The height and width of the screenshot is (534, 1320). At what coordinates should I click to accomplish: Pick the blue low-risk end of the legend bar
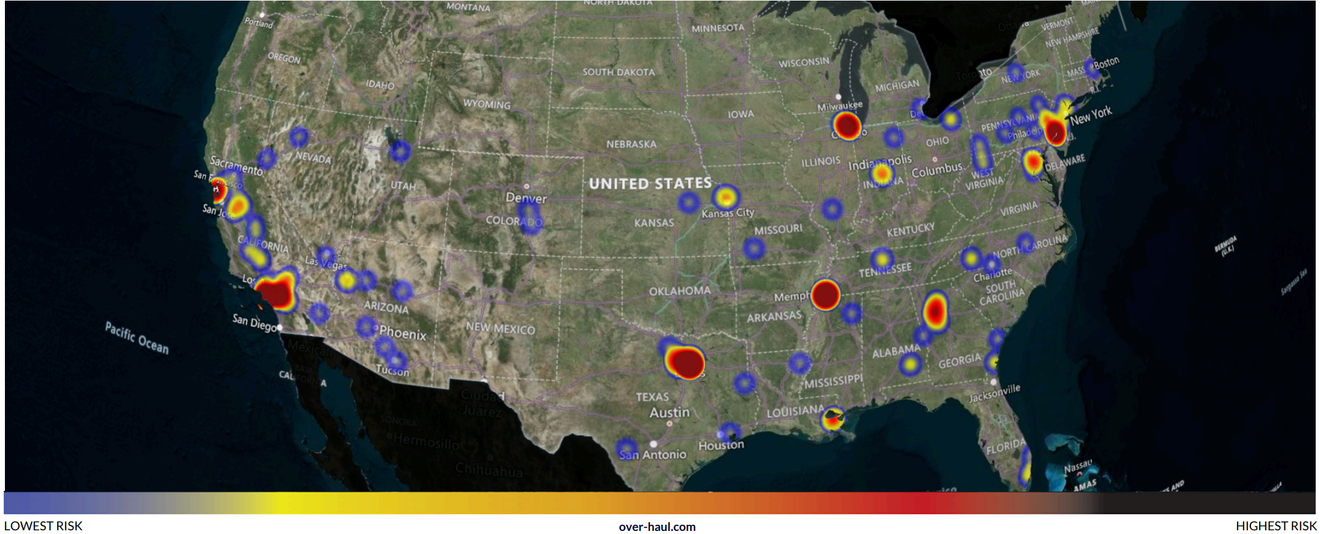pyautogui.click(x=37, y=503)
